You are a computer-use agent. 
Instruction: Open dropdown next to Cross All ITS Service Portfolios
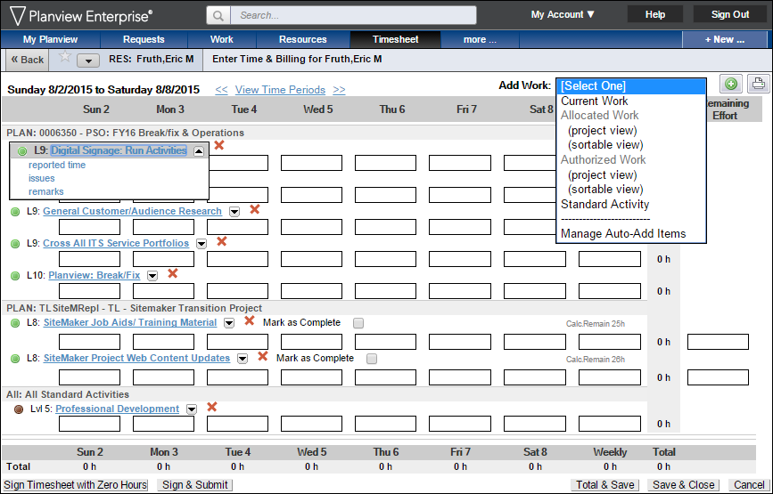[x=201, y=244]
